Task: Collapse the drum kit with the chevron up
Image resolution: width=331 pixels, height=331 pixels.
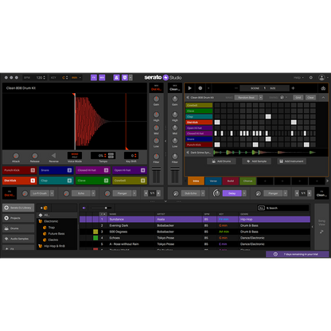Action: tap(323, 97)
